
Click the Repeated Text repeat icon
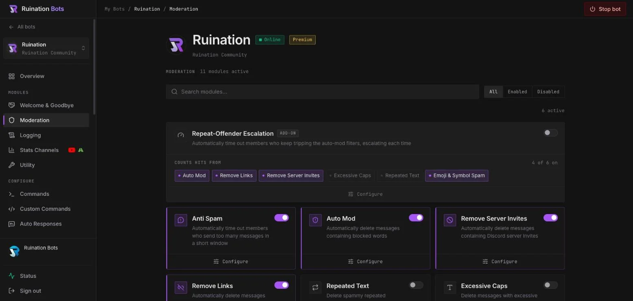(x=315, y=288)
